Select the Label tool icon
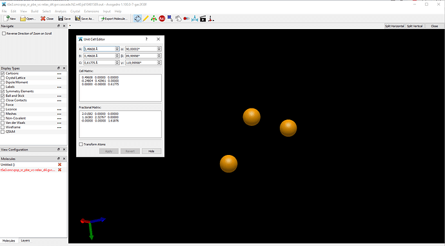445x246 pixels. (162, 19)
